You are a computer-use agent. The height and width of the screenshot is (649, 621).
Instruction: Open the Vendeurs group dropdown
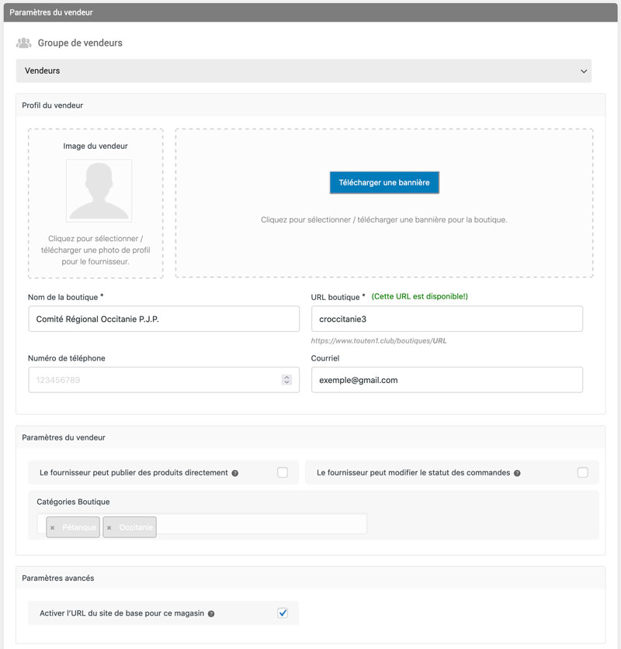(303, 71)
